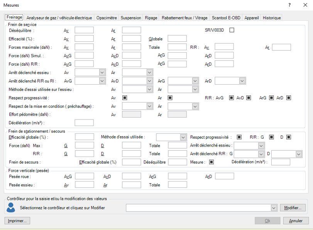Click the Décélération (m/s²) input field

(84, 123)
